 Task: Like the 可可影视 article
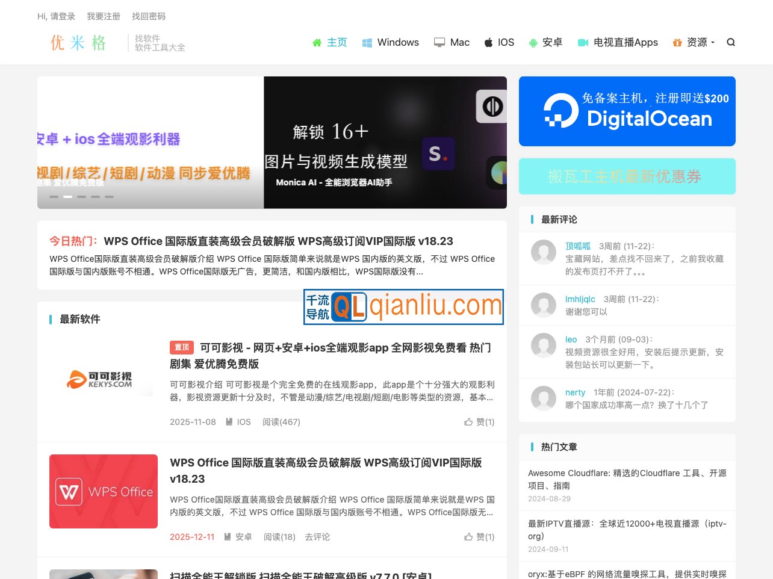479,422
